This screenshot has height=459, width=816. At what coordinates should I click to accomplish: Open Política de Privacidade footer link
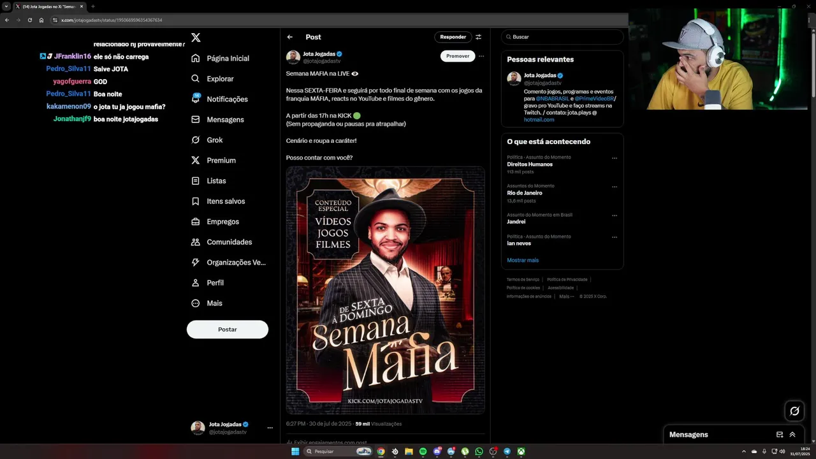coord(567,279)
